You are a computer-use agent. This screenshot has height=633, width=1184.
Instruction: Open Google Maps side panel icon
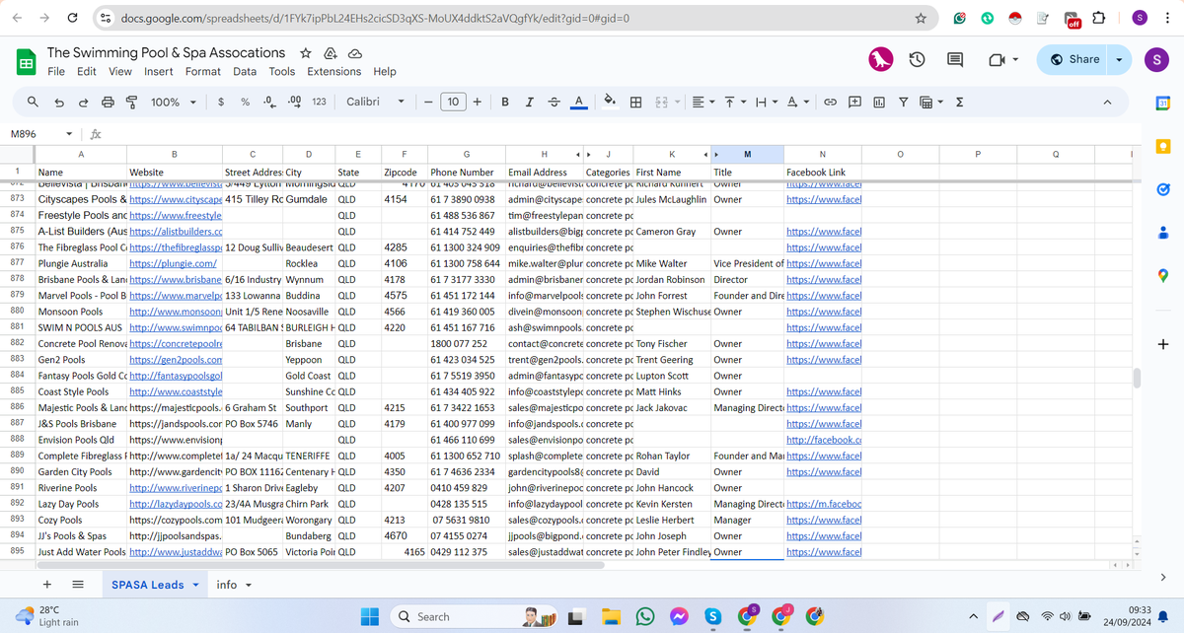click(x=1162, y=276)
